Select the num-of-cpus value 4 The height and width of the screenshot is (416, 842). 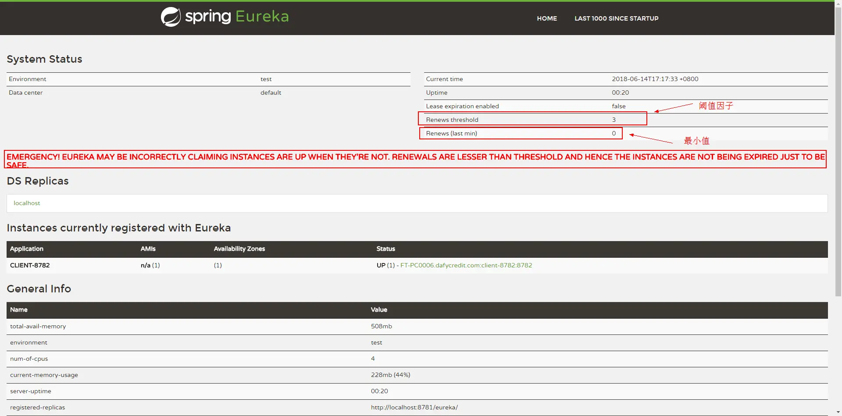[x=373, y=359]
